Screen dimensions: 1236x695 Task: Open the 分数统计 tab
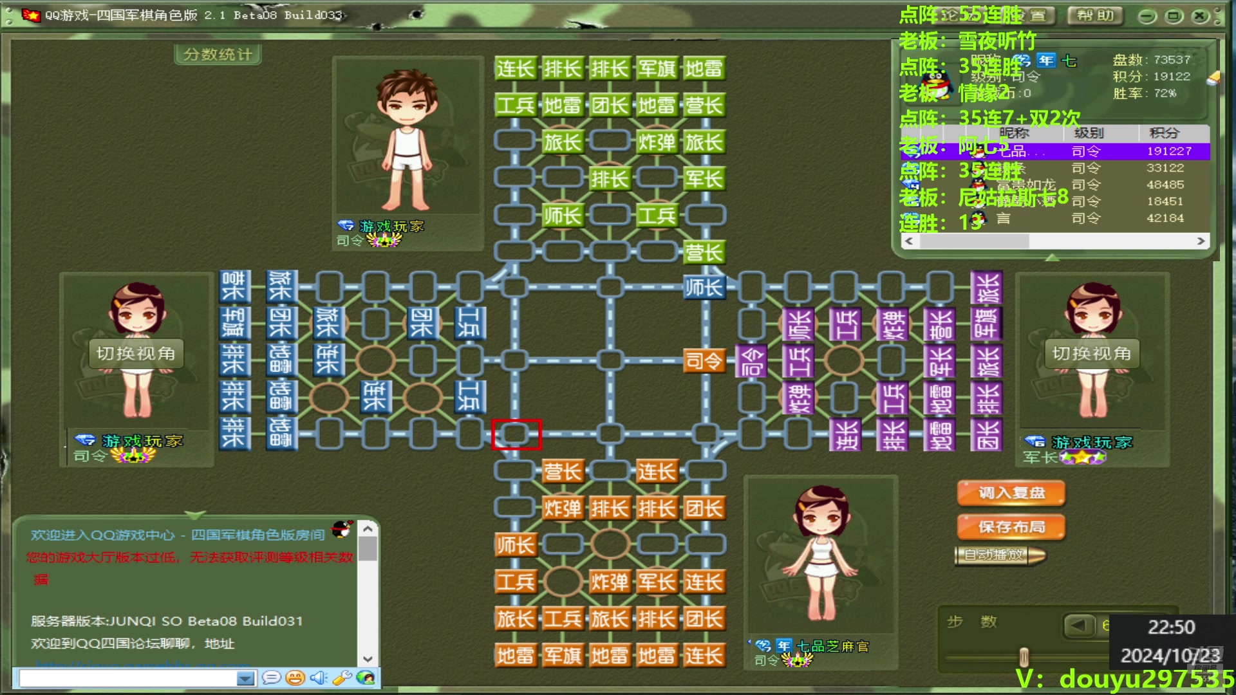[218, 55]
